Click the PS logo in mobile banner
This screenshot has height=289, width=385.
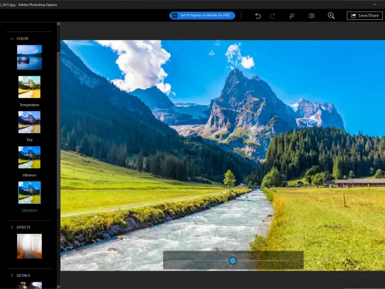click(x=175, y=15)
